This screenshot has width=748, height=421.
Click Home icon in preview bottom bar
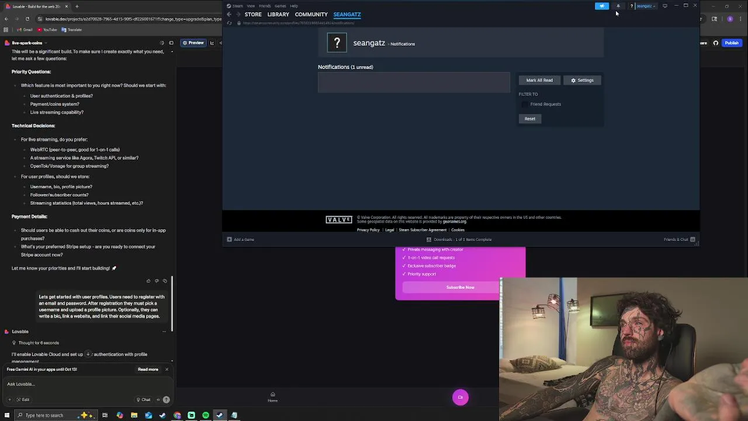(272, 396)
